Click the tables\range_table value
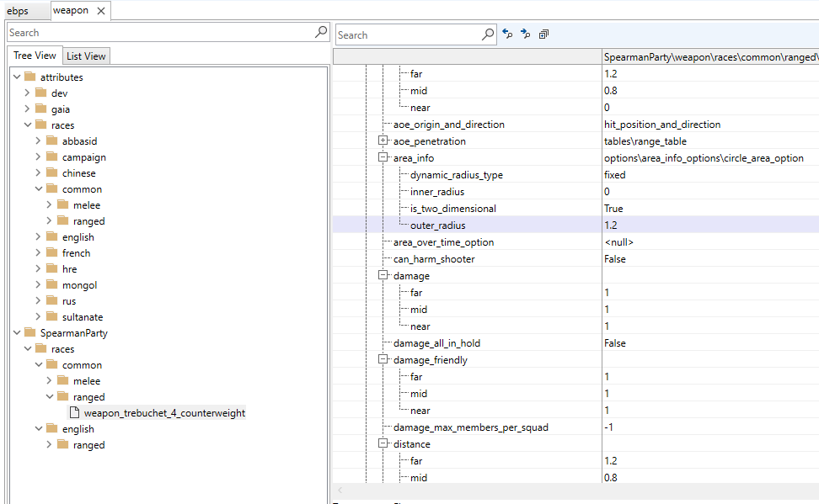Screen dimensions: 819x504 [x=645, y=141]
